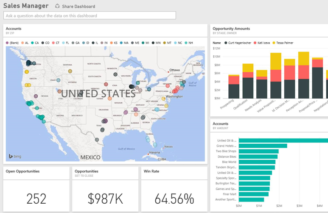328x213 pixels.
Task: Select the Grand Hotels bar in Accounts chart
Action: coord(263,146)
